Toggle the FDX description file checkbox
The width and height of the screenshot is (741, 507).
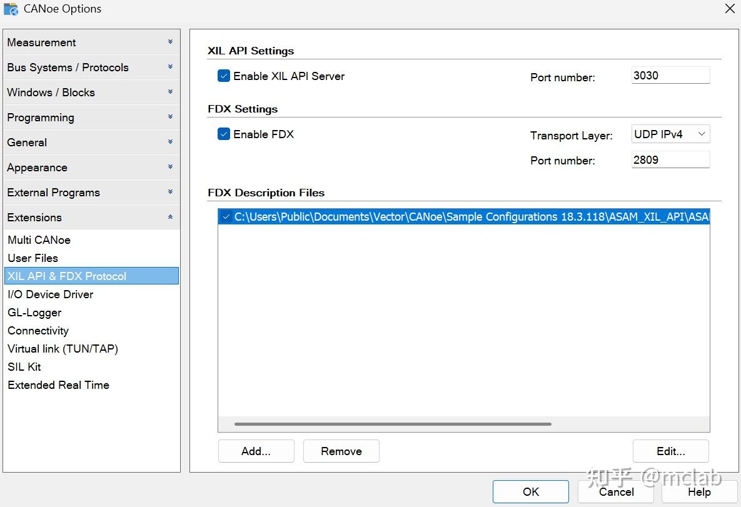pos(226,217)
